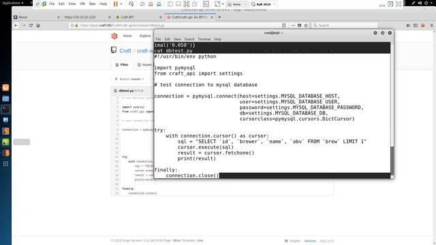Image resolution: width=436 pixels, height=245 pixels.
Task: Go to the Gogs Home link
Action: tap(127, 36)
